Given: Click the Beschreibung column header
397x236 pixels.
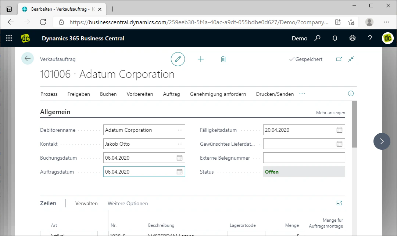Looking at the screenshot, I should [161, 225].
